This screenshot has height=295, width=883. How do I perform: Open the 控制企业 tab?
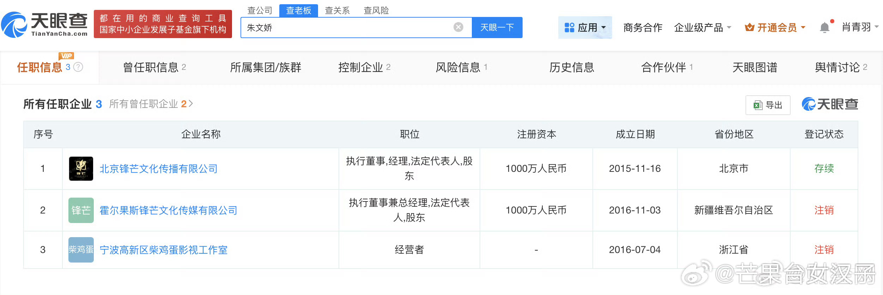364,67
